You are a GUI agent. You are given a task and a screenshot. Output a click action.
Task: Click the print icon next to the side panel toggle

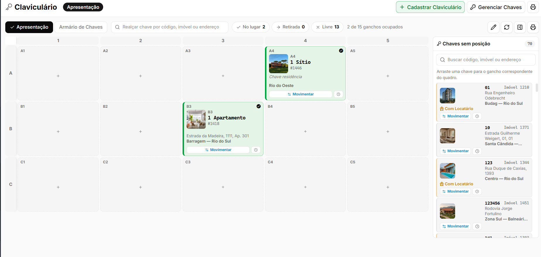click(533, 27)
